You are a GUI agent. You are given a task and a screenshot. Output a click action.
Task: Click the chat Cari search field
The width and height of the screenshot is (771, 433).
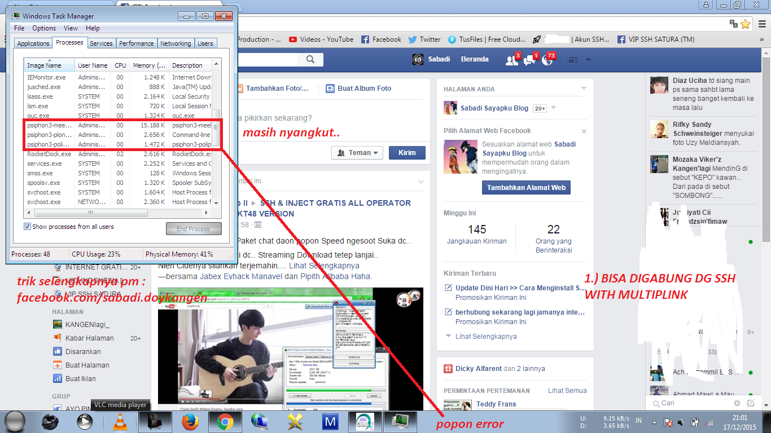click(x=689, y=403)
